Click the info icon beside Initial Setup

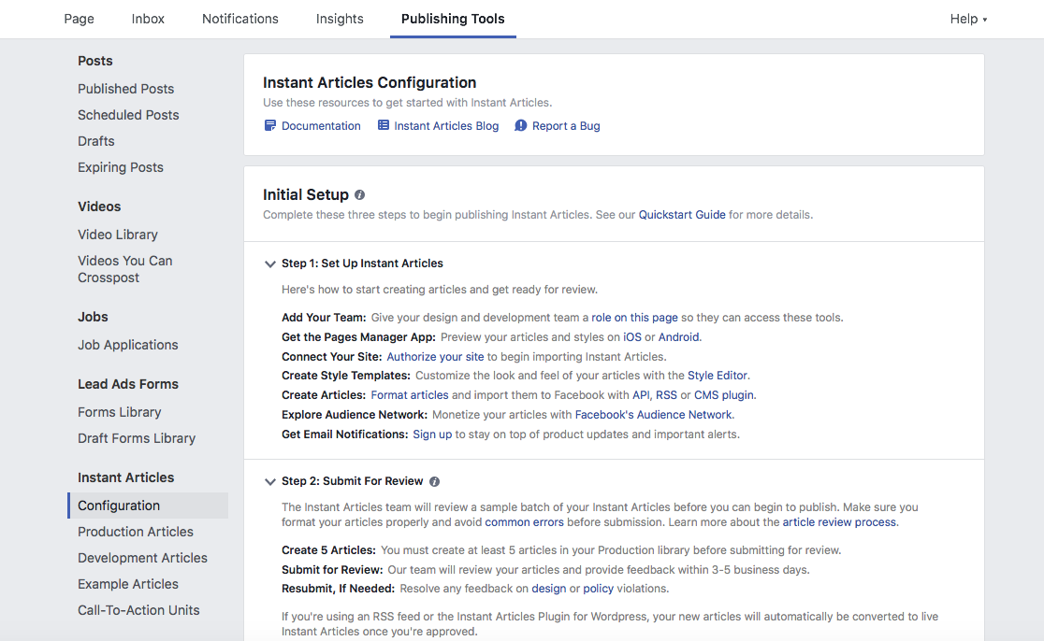[360, 194]
